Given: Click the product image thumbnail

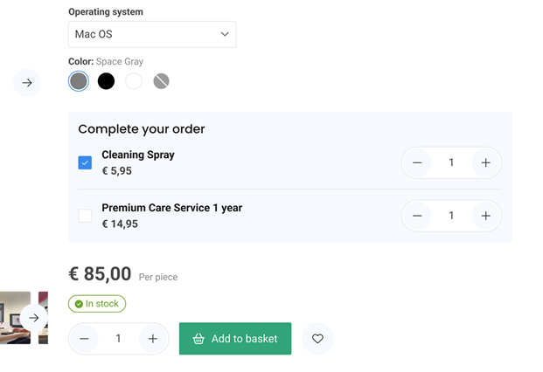Looking at the screenshot, I should [x=12, y=318].
